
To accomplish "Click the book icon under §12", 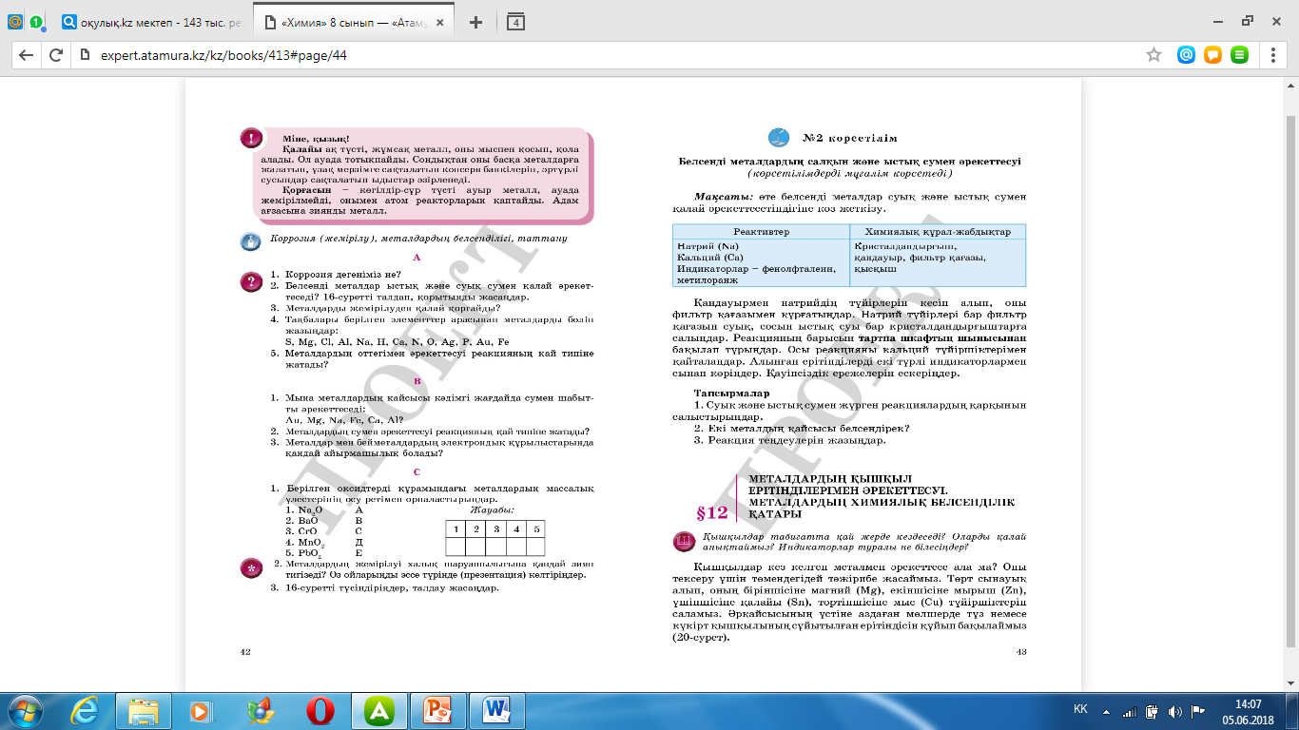I will click(x=682, y=542).
